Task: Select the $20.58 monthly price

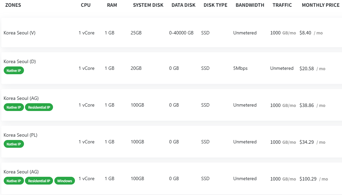Action: [307, 68]
